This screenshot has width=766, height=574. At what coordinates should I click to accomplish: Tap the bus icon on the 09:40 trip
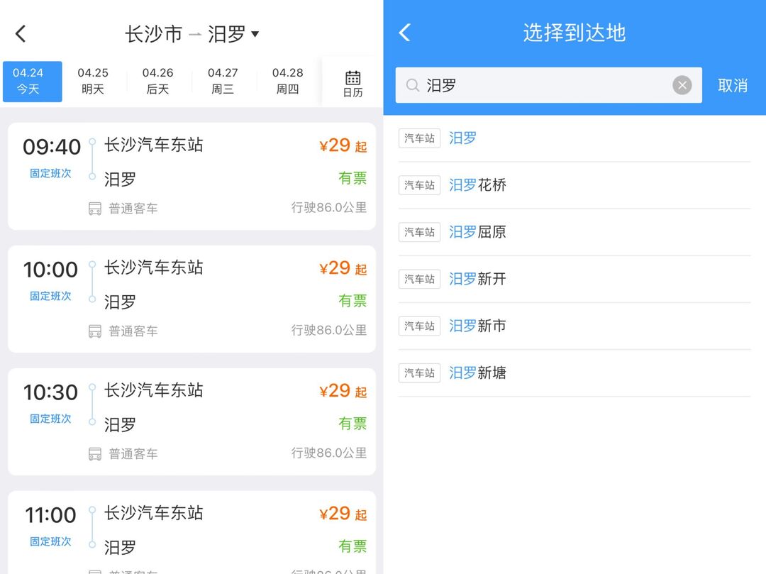point(95,209)
